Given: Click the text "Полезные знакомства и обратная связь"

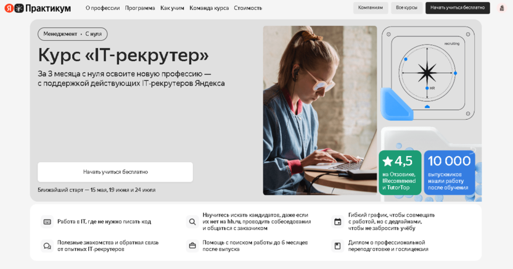Looking at the screenshot, I should coord(108,242).
